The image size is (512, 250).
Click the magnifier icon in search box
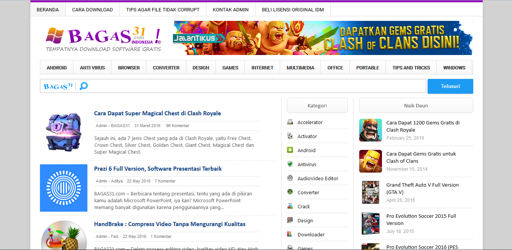tap(84, 86)
